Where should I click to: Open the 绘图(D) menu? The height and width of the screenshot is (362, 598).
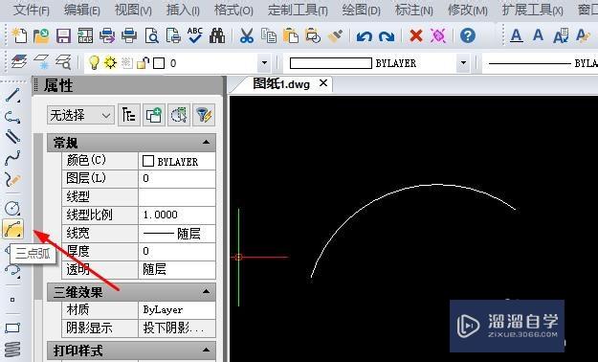tap(361, 10)
